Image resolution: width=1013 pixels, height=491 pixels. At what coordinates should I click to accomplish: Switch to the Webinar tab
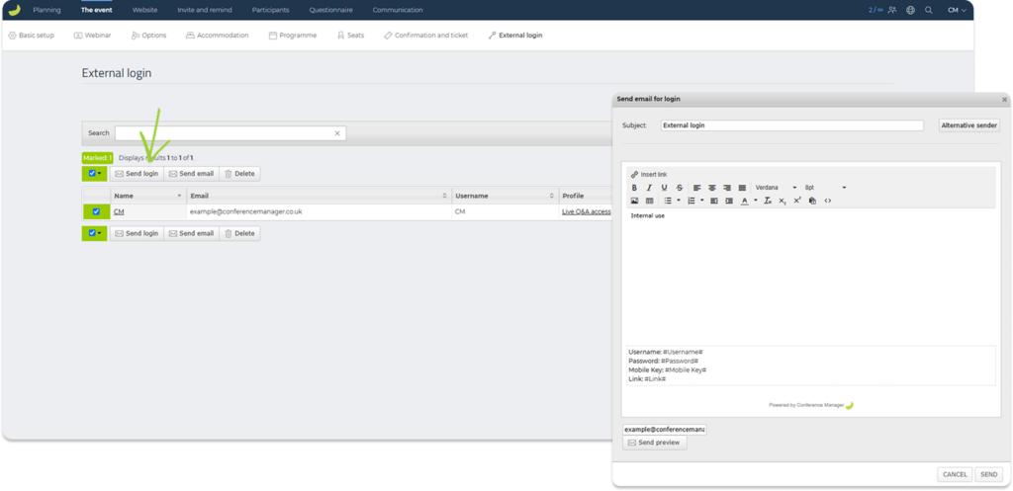92,36
